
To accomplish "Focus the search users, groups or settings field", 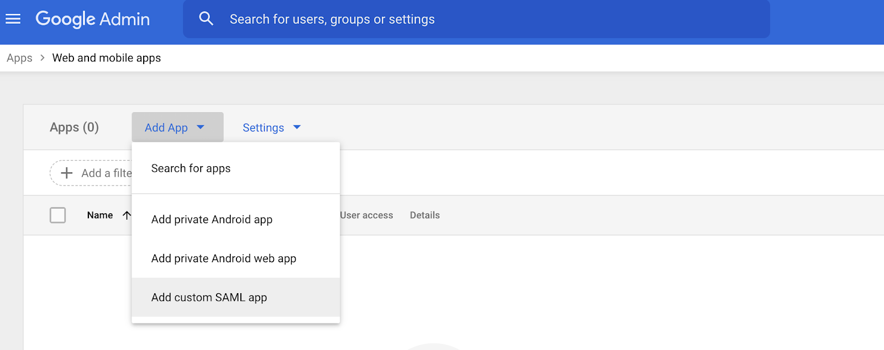I will [476, 19].
